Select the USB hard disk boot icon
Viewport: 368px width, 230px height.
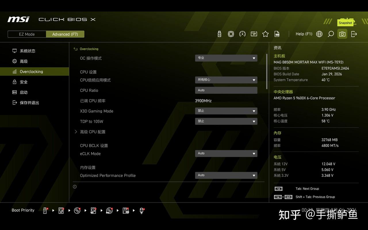pos(93,210)
